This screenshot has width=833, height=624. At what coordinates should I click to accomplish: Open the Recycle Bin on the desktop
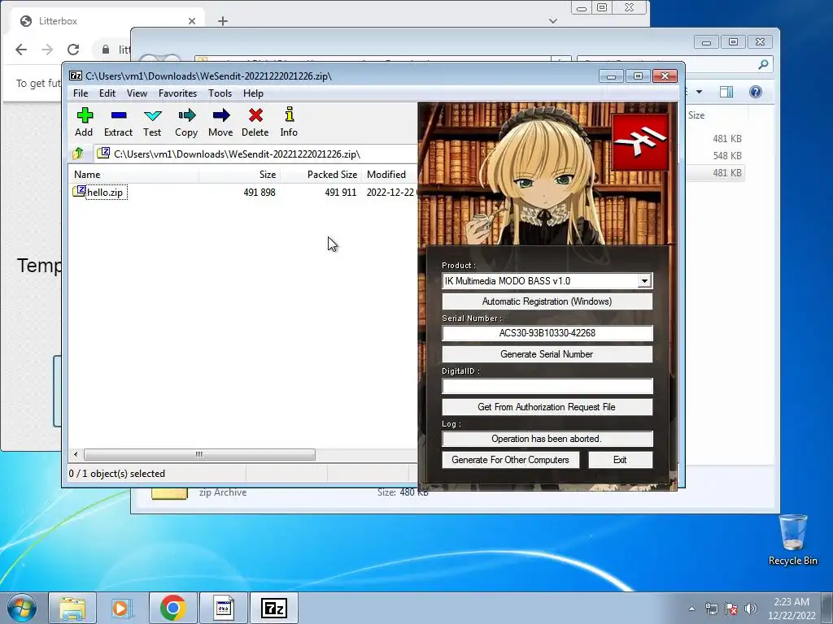pyautogui.click(x=792, y=540)
